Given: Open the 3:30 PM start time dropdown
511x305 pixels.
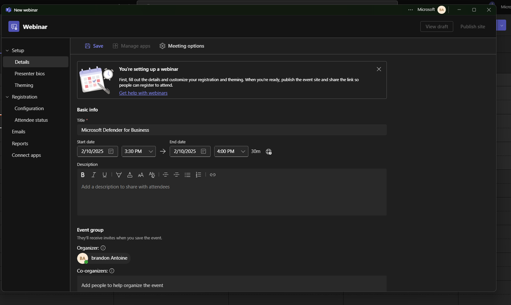Looking at the screenshot, I should pyautogui.click(x=139, y=151).
